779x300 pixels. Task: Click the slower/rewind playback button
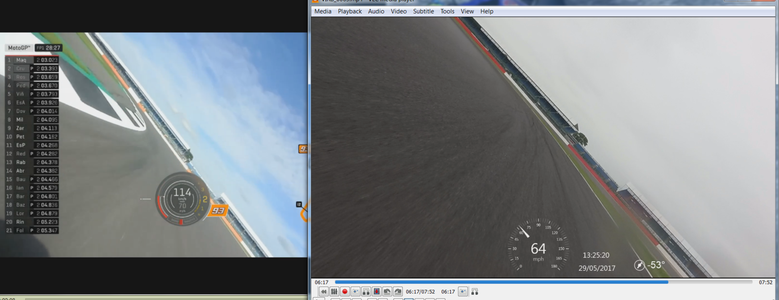coord(323,292)
